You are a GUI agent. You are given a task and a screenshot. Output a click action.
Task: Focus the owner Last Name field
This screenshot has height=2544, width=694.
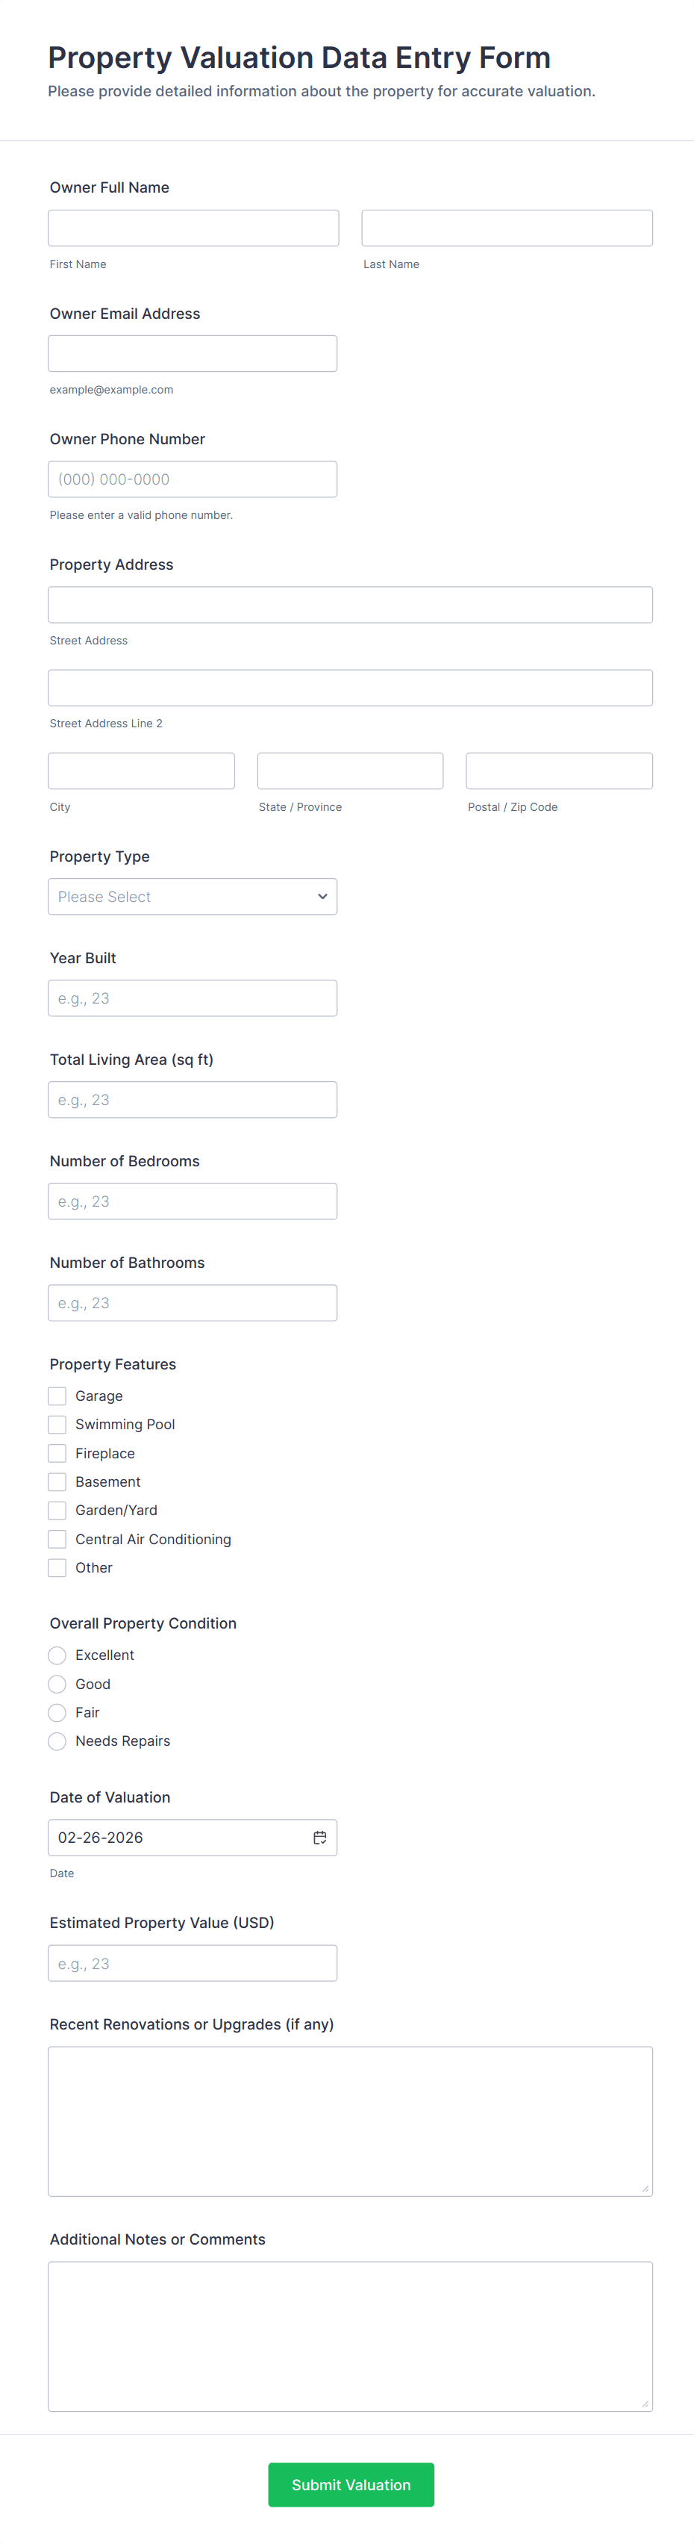coord(507,228)
